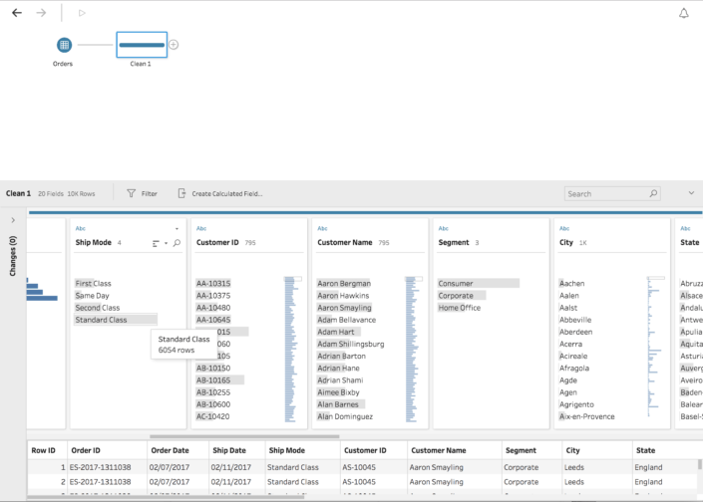
Task: Run the flow with play icon
Action: pos(82,13)
